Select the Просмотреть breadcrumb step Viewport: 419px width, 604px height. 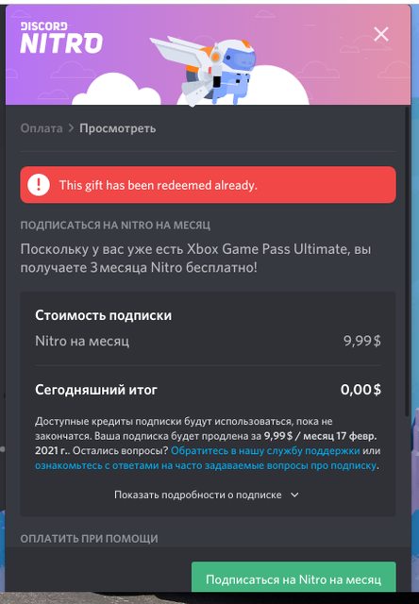pyautogui.click(x=117, y=128)
